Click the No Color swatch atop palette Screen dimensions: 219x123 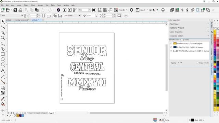pyautogui.click(x=215, y=28)
